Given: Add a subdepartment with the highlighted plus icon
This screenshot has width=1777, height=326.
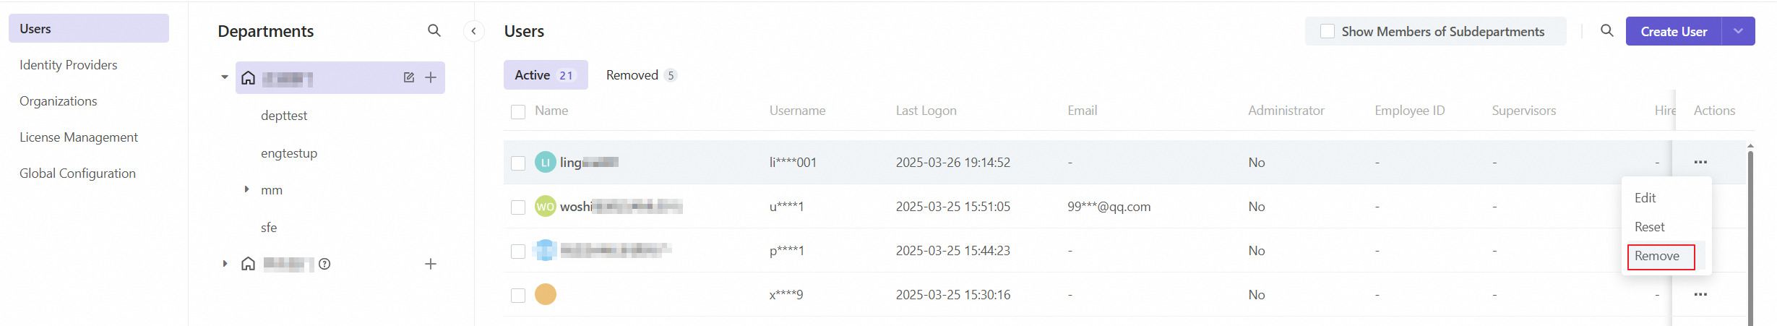Looking at the screenshot, I should click(431, 77).
